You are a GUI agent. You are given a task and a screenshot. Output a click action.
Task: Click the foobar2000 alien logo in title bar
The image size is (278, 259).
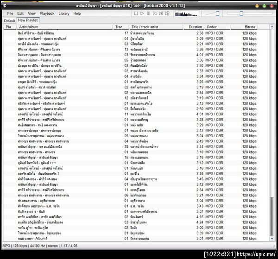[5, 6]
